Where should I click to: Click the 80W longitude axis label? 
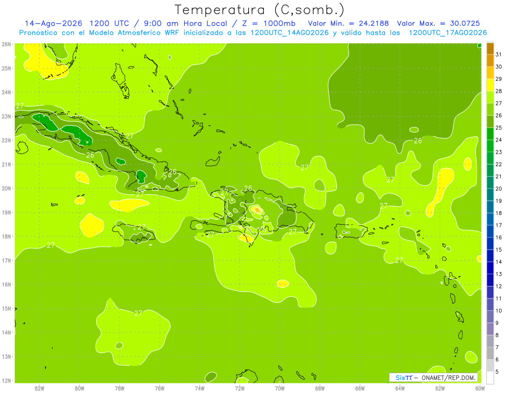pos(79,388)
